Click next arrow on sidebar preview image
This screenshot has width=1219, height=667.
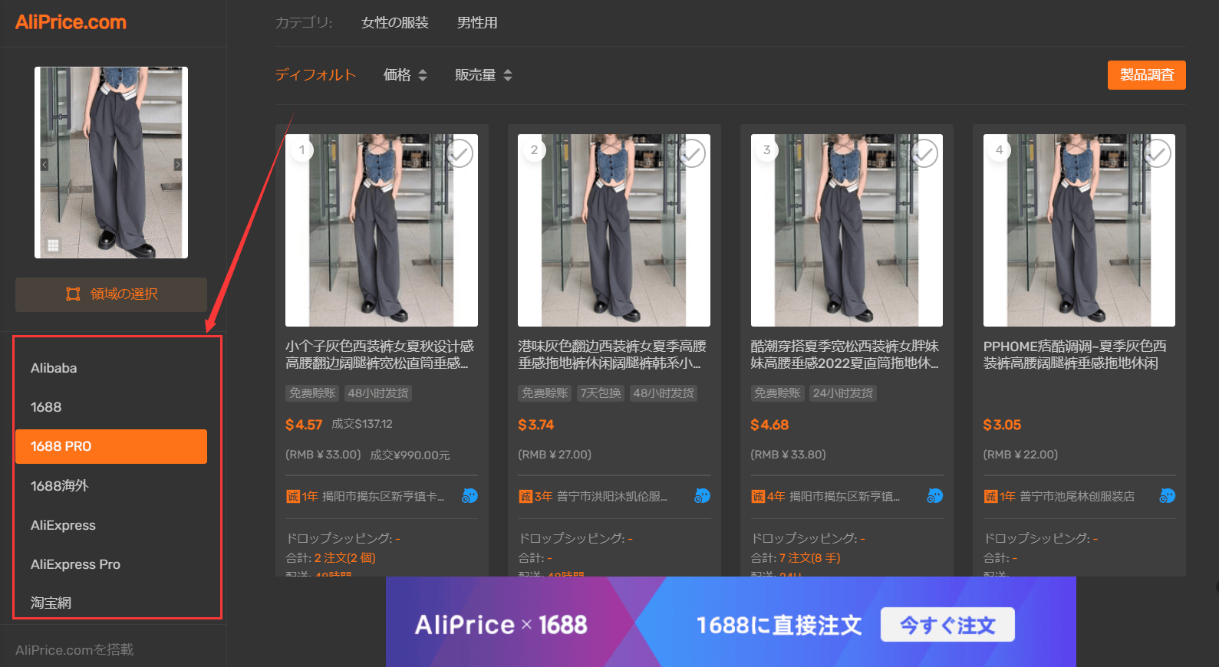click(x=178, y=165)
